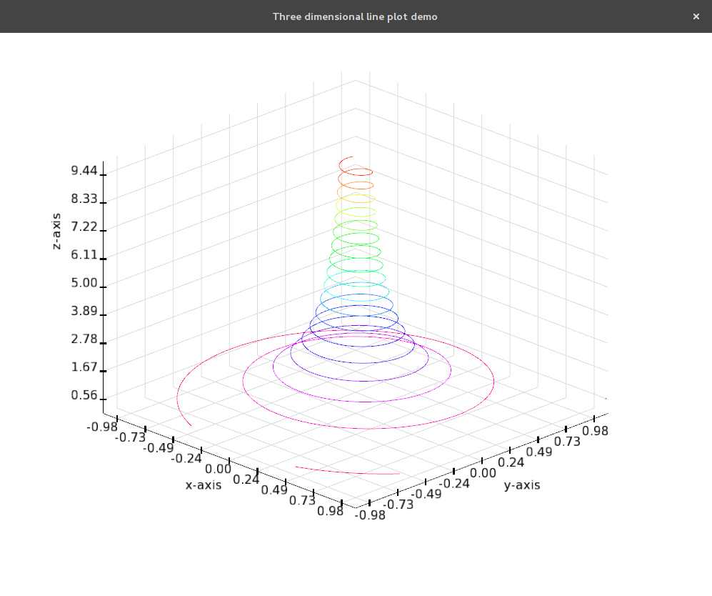Click the red loop atop the spiral

pyautogui.click(x=356, y=172)
